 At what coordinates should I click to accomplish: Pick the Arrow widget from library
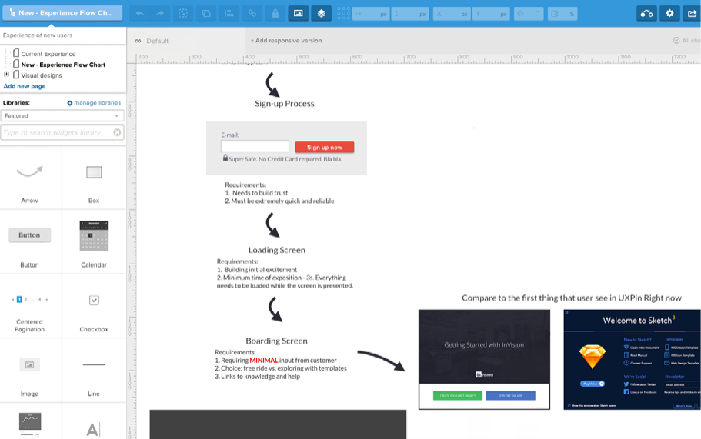click(x=30, y=178)
